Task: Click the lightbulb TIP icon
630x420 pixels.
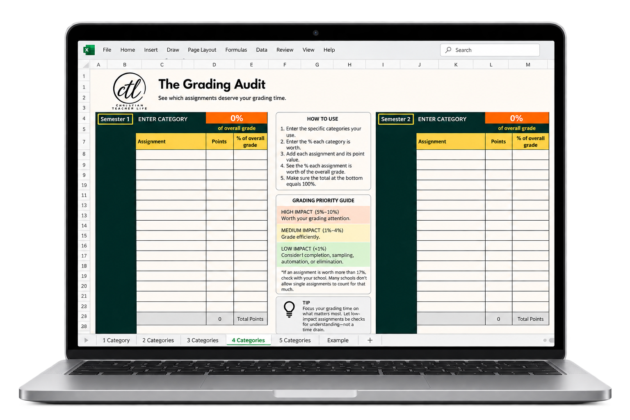Action: point(289,309)
